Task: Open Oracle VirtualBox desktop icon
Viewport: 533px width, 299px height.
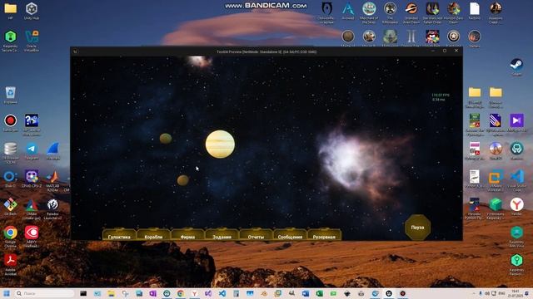Action: point(32,41)
